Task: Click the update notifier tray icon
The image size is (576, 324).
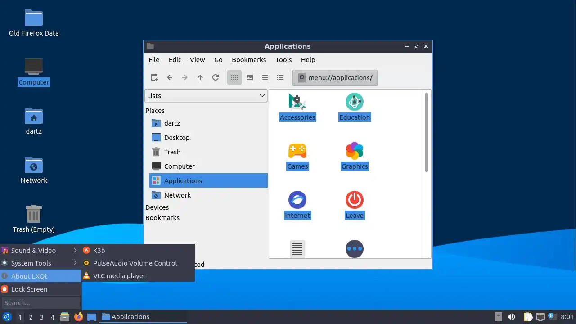Action: [x=552, y=317]
